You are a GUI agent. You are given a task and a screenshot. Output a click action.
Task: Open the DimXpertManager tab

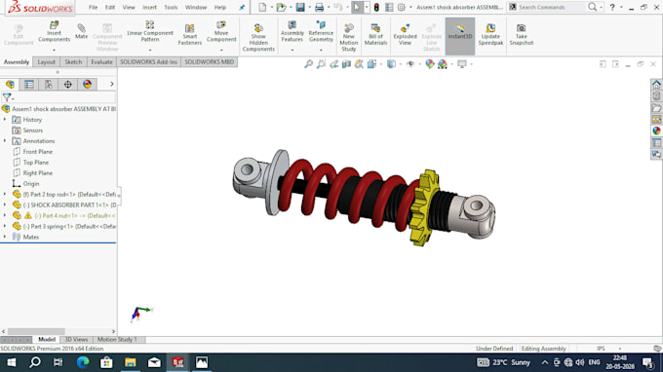67,85
